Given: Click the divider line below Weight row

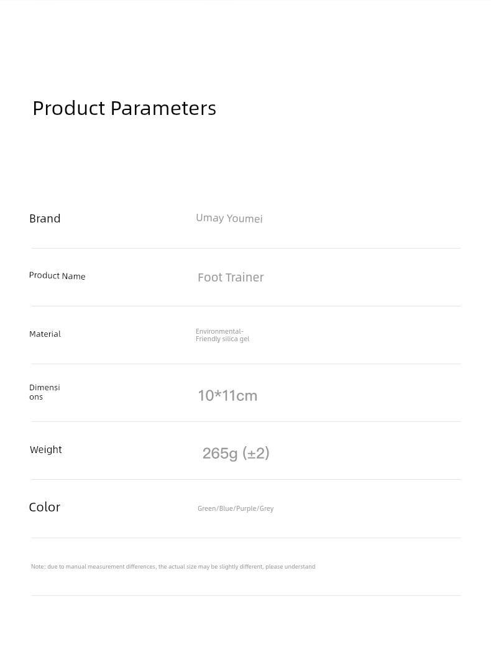Looking at the screenshot, I should (x=245, y=480).
